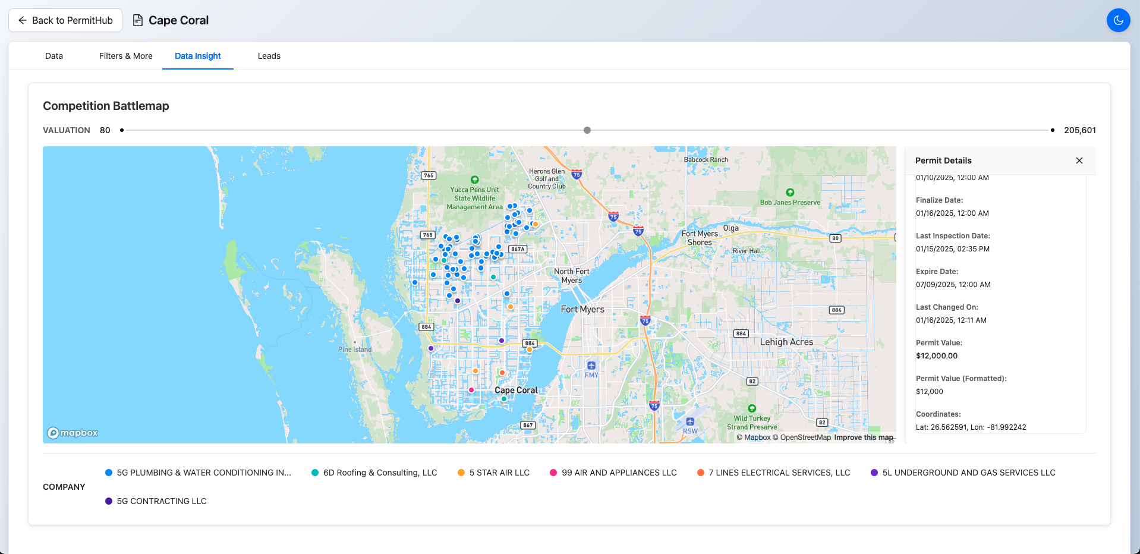Click the Last Inspection Date value

pyautogui.click(x=953, y=249)
